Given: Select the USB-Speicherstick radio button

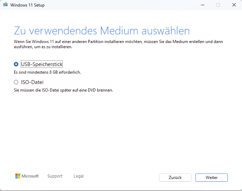Looking at the screenshot, I should coord(16,64).
